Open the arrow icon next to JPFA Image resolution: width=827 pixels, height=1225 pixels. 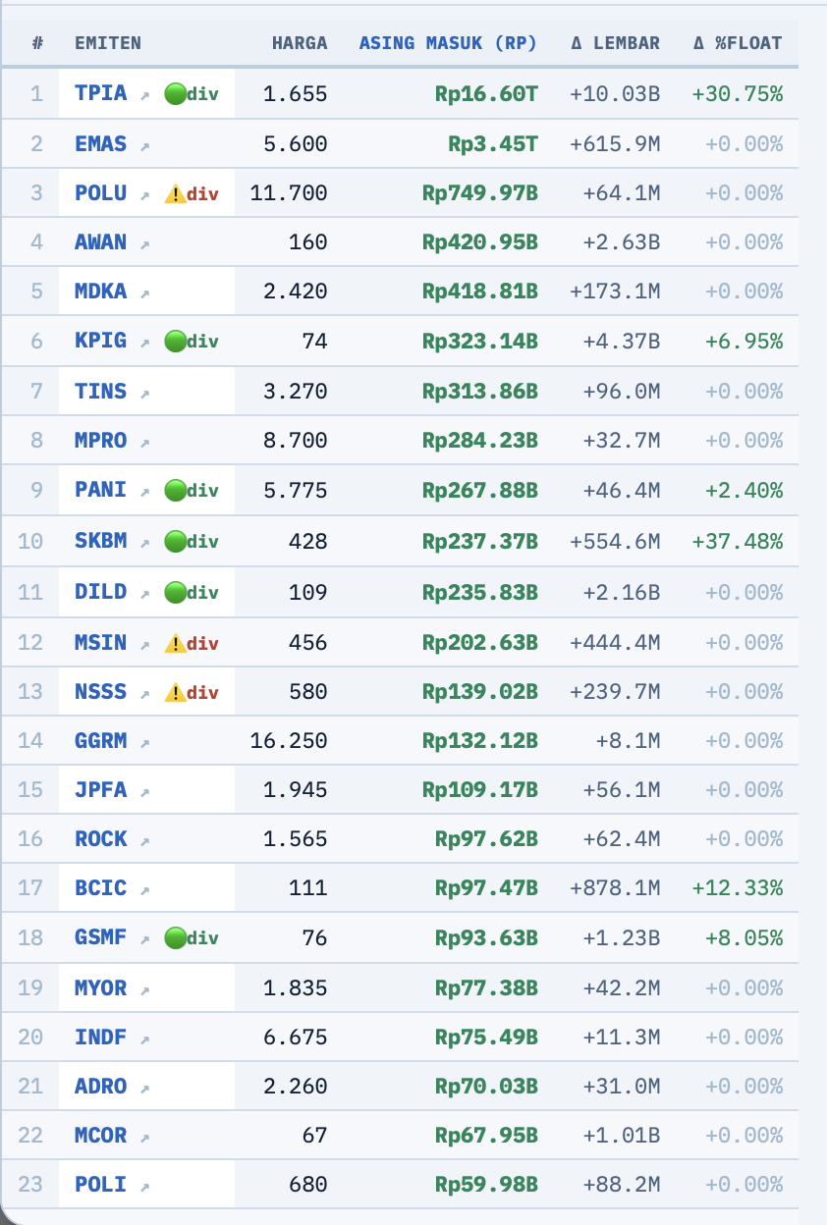pos(144,792)
